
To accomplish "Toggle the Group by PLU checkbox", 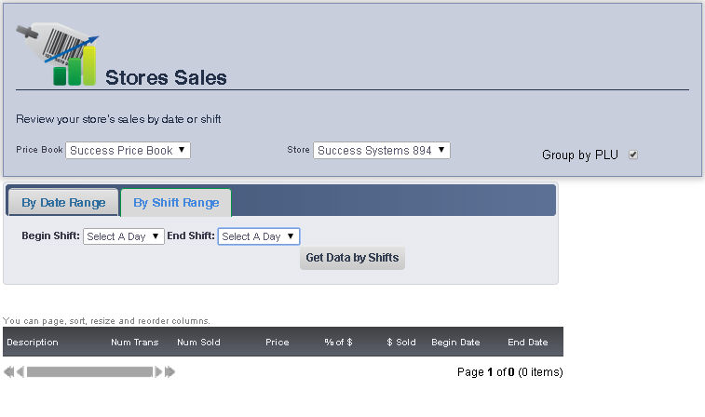I will click(x=633, y=155).
